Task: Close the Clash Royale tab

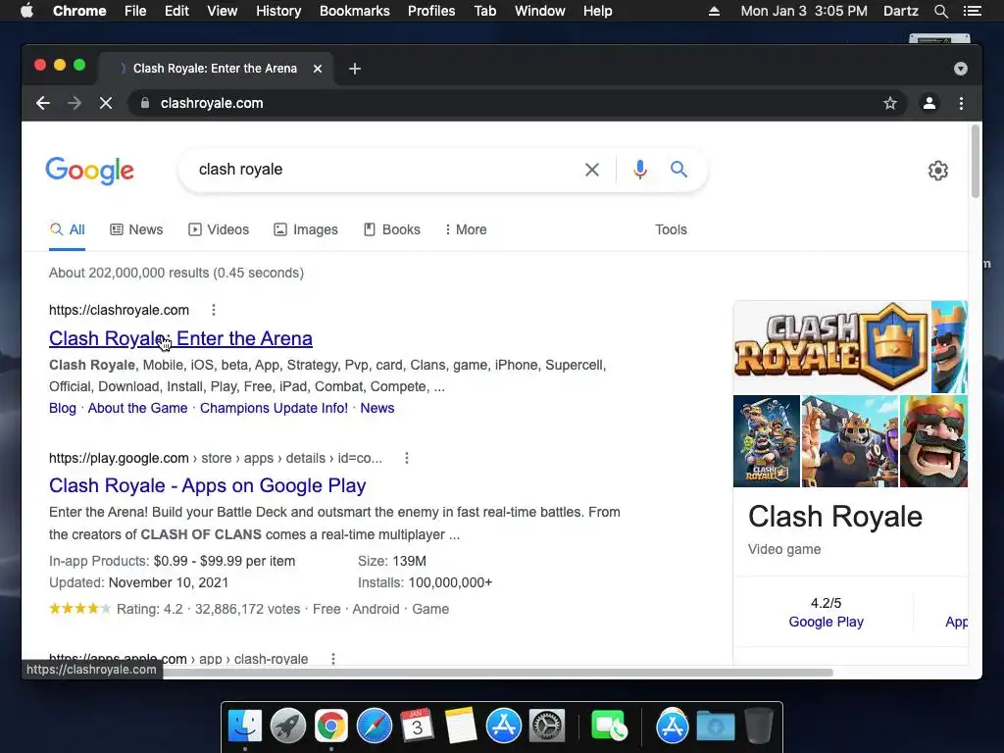Action: 318,69
